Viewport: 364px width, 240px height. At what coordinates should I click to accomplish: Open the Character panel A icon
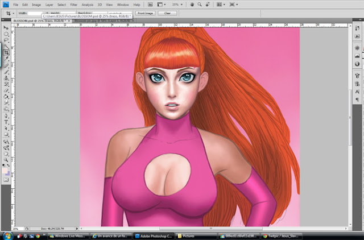[357, 92]
